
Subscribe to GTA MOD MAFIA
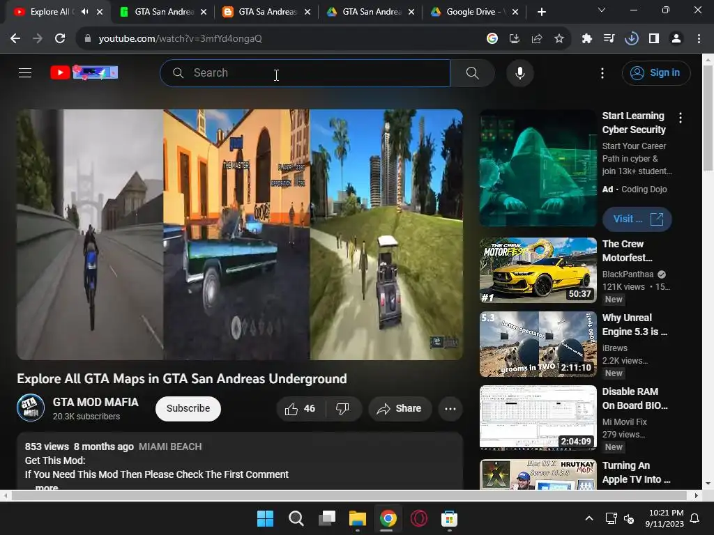point(188,408)
